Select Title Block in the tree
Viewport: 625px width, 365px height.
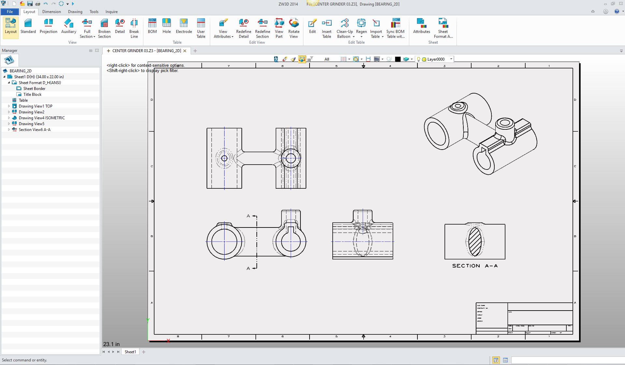click(x=32, y=95)
